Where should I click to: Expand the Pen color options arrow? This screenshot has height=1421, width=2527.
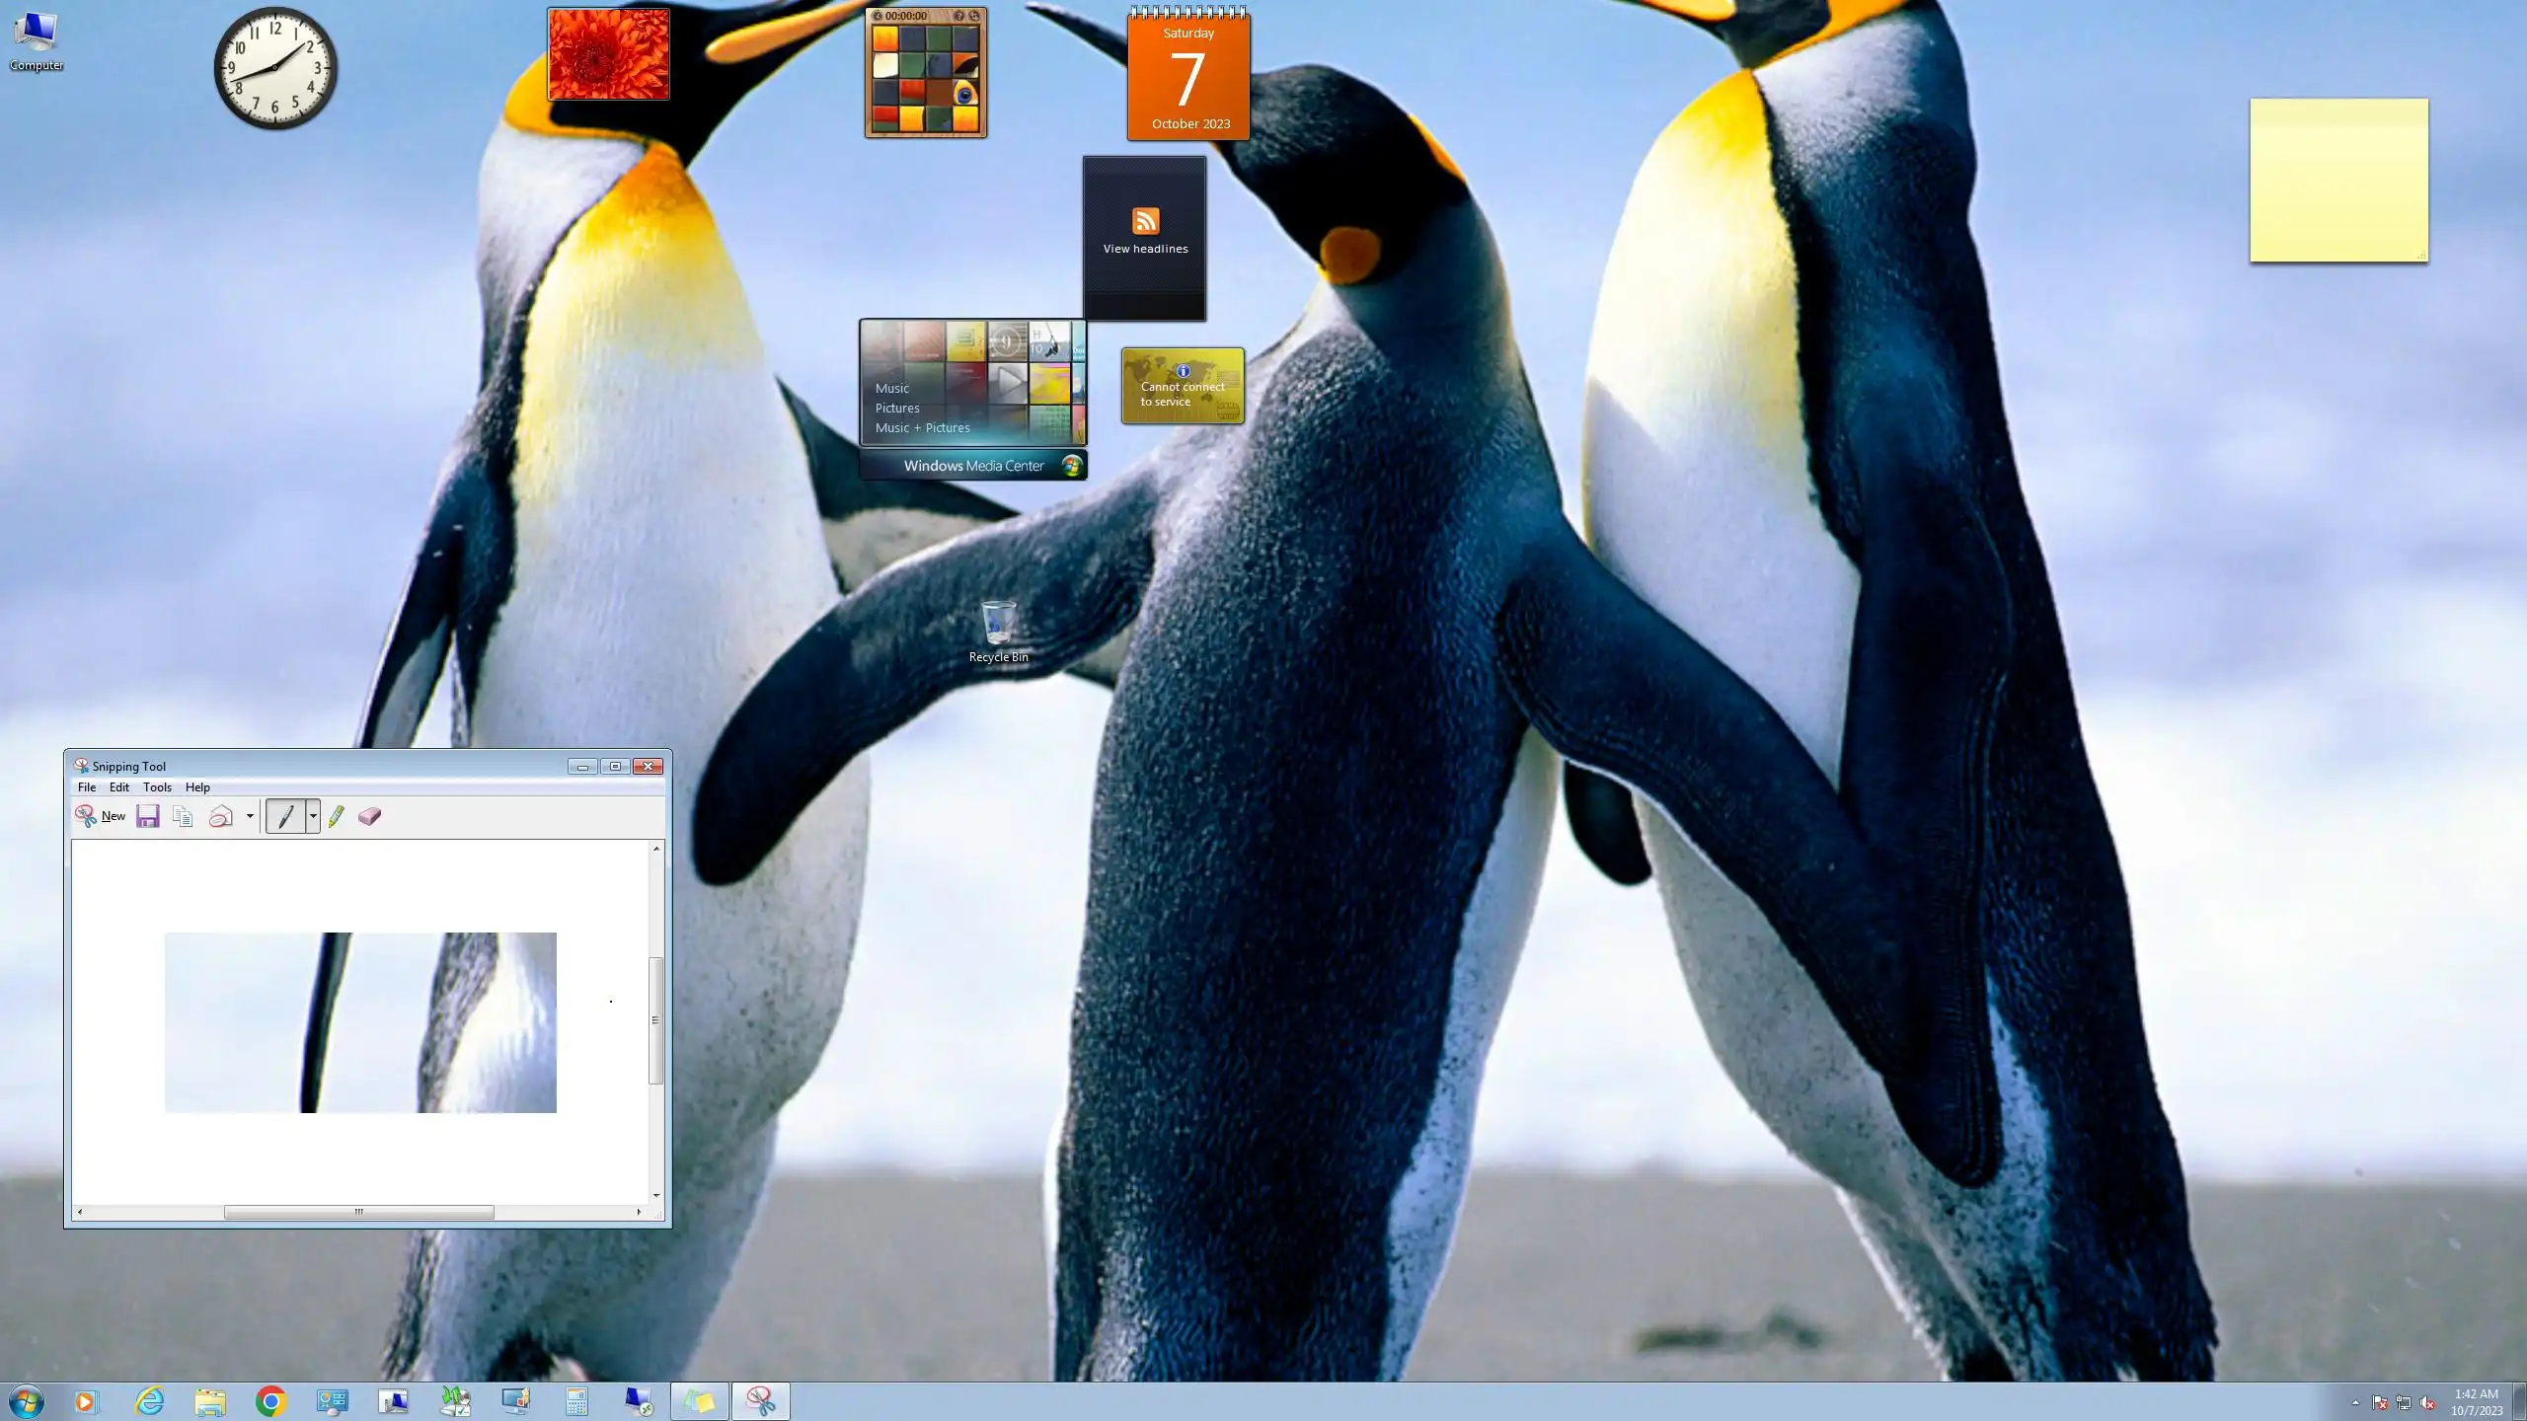313,816
